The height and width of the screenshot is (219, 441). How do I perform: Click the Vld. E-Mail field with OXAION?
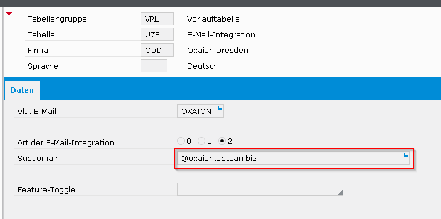tap(200, 111)
